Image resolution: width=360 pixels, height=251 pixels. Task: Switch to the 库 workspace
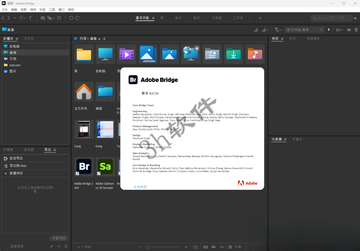click(x=162, y=18)
